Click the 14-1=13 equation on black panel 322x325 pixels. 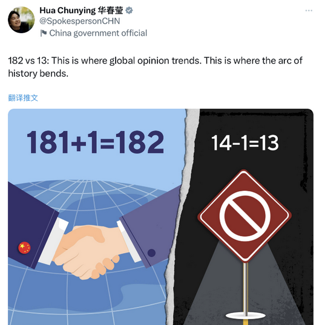pyautogui.click(x=245, y=143)
